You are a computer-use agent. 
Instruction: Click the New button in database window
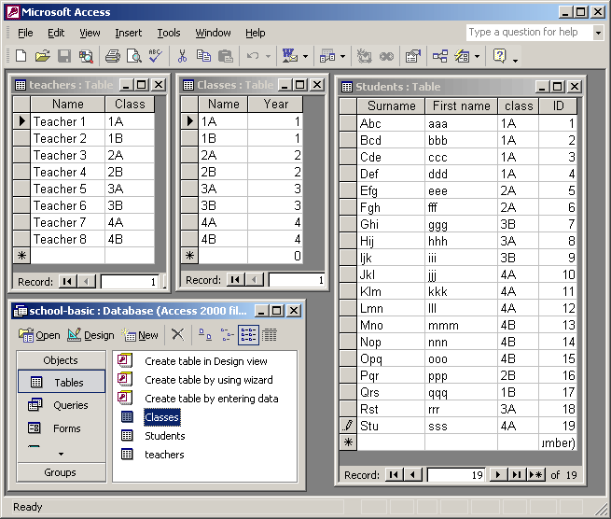140,334
